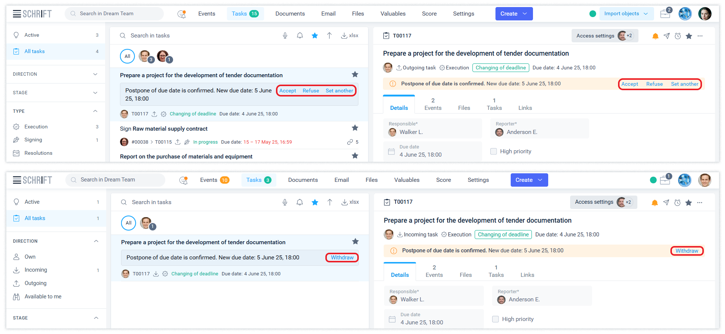Screen dimensions: 725x334
Task: Click the link icon beside count 5
Action: tap(350, 142)
